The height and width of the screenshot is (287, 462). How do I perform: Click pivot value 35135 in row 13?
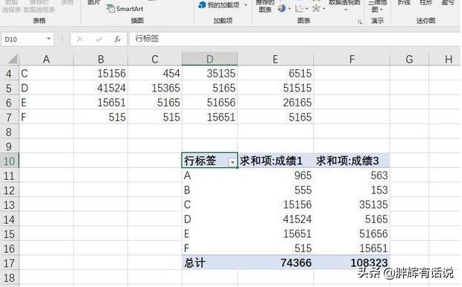pos(352,204)
